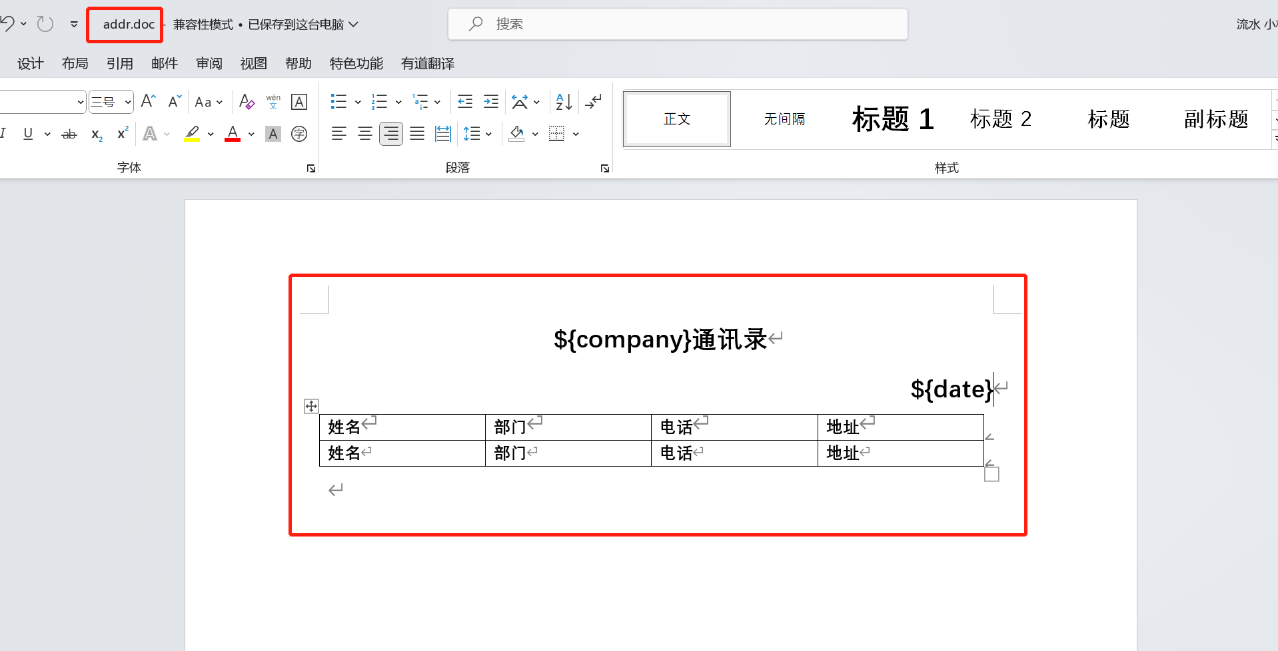Toggle underline formatting

click(28, 133)
